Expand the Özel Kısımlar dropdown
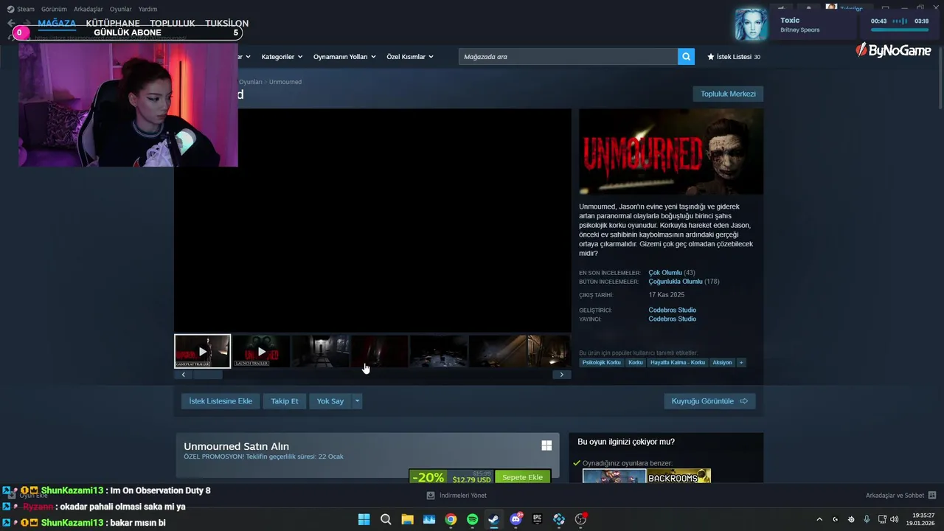The width and height of the screenshot is (944, 531). (410, 57)
